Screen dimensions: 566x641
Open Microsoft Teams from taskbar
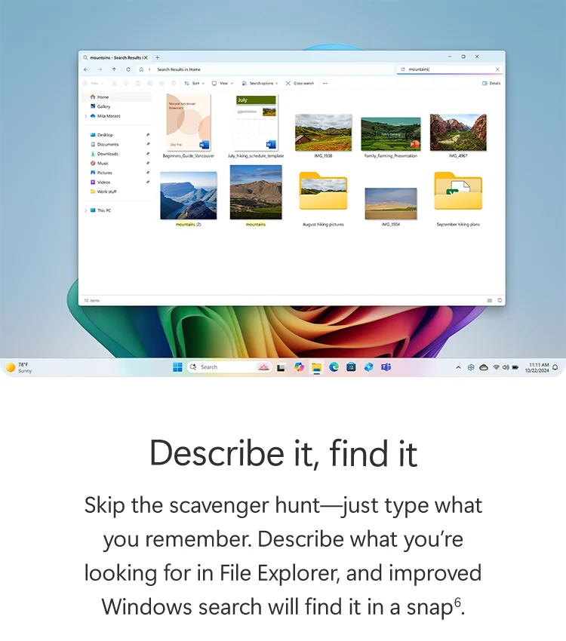pyautogui.click(x=386, y=367)
